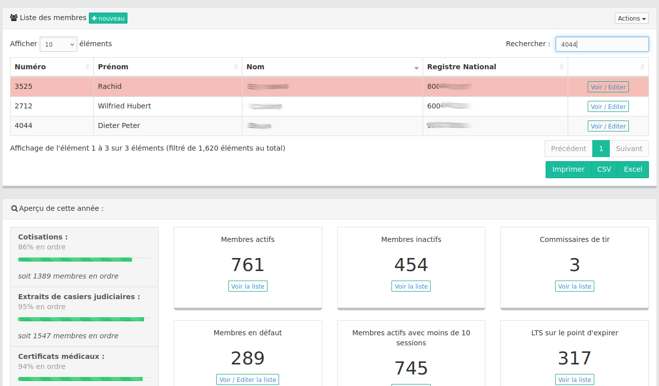Click the Suivant pagination button
The height and width of the screenshot is (386, 659).
(629, 149)
